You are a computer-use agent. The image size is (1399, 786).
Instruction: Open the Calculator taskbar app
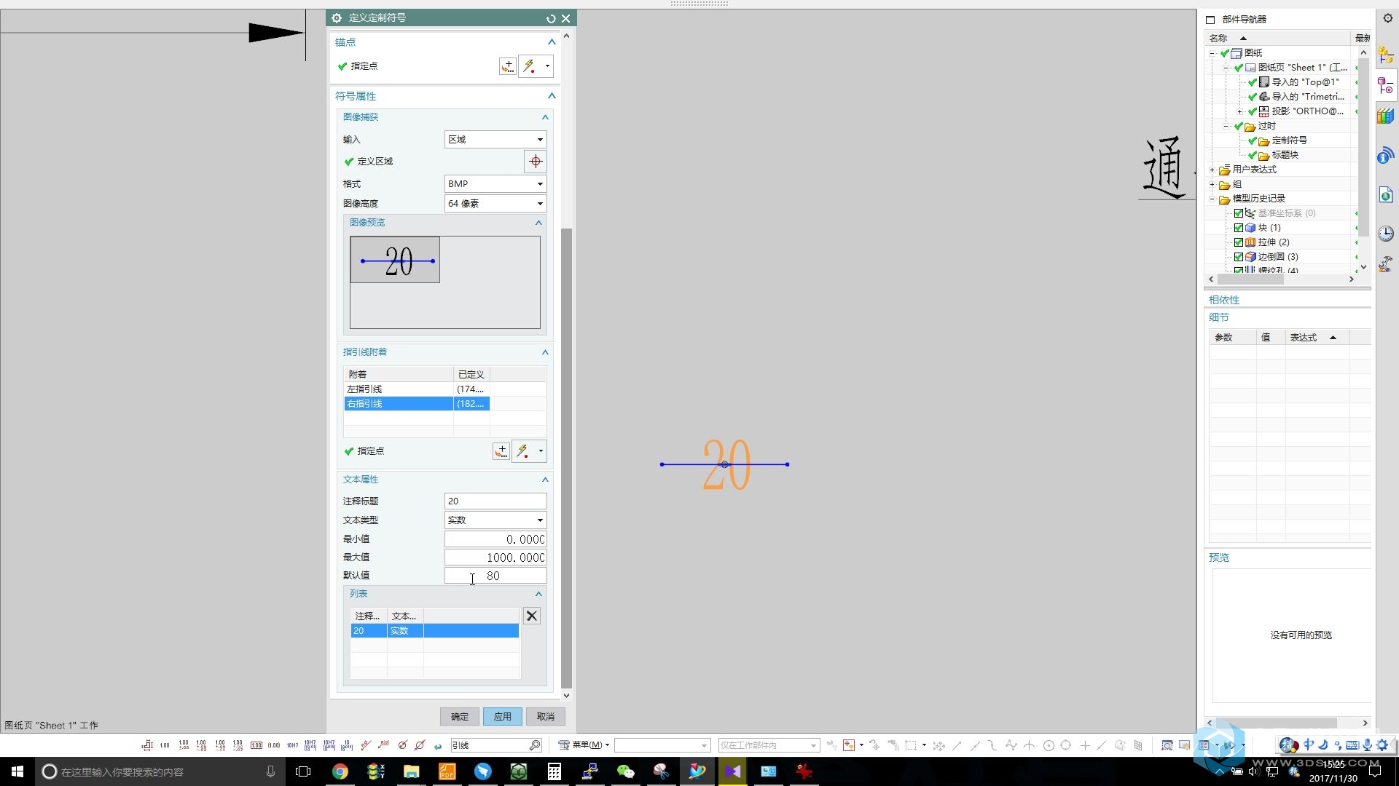554,771
